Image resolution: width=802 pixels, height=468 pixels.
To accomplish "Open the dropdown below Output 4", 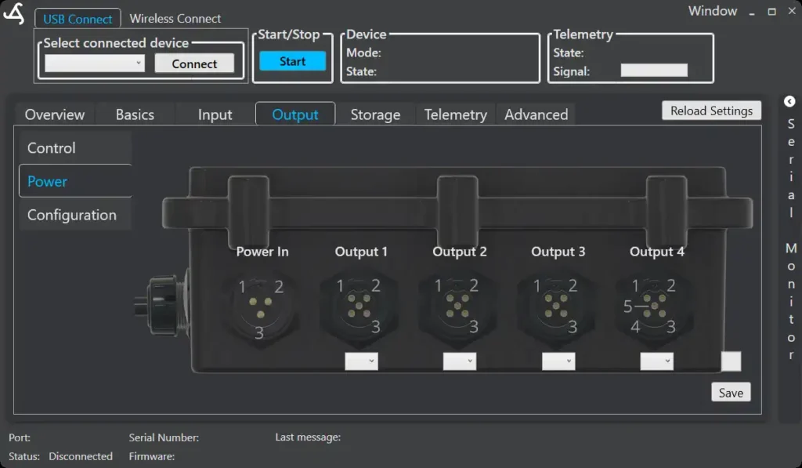I will (x=656, y=361).
